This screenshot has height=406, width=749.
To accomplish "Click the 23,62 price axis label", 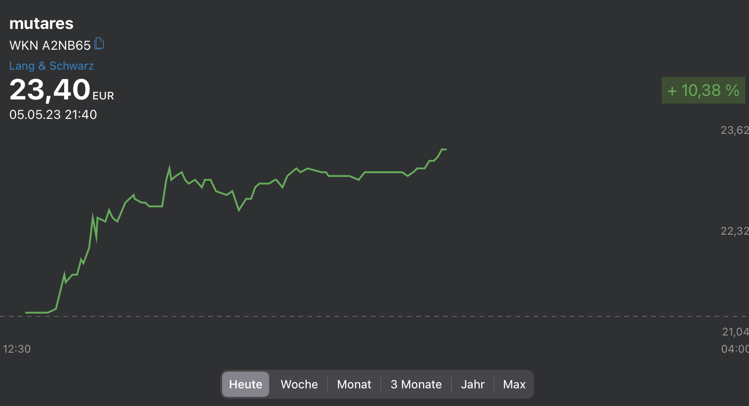I will (x=735, y=131).
